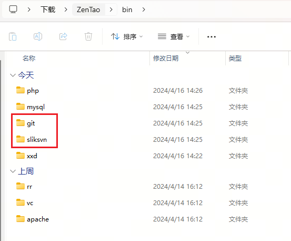Collapse the 今天 group
The width and height of the screenshot is (291, 241).
point(13,75)
